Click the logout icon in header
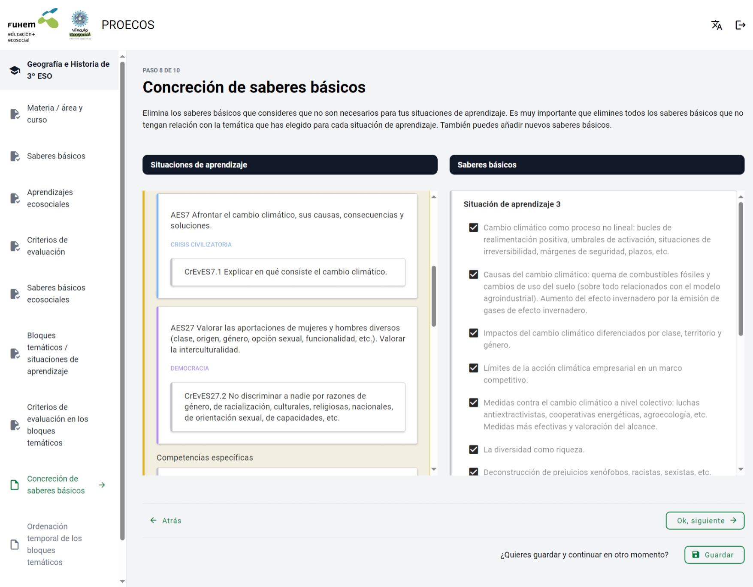This screenshot has height=587, width=753. pyautogui.click(x=740, y=25)
